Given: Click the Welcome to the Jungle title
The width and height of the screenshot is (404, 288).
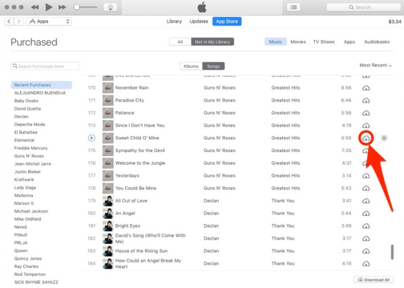Looking at the screenshot, I should pyautogui.click(x=140, y=163).
